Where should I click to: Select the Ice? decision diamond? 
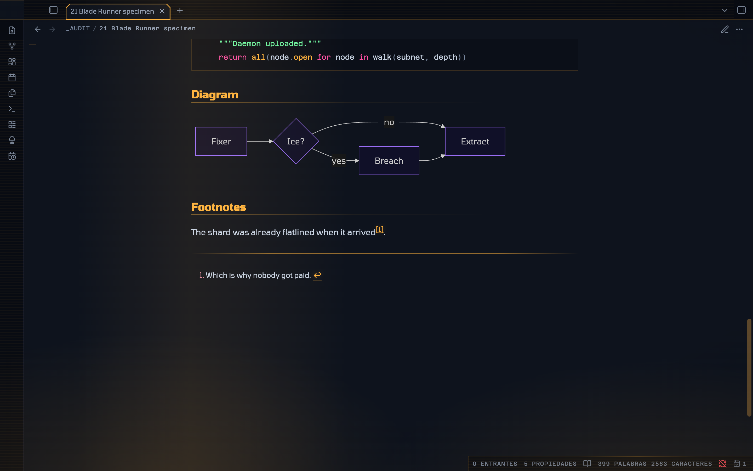point(296,141)
